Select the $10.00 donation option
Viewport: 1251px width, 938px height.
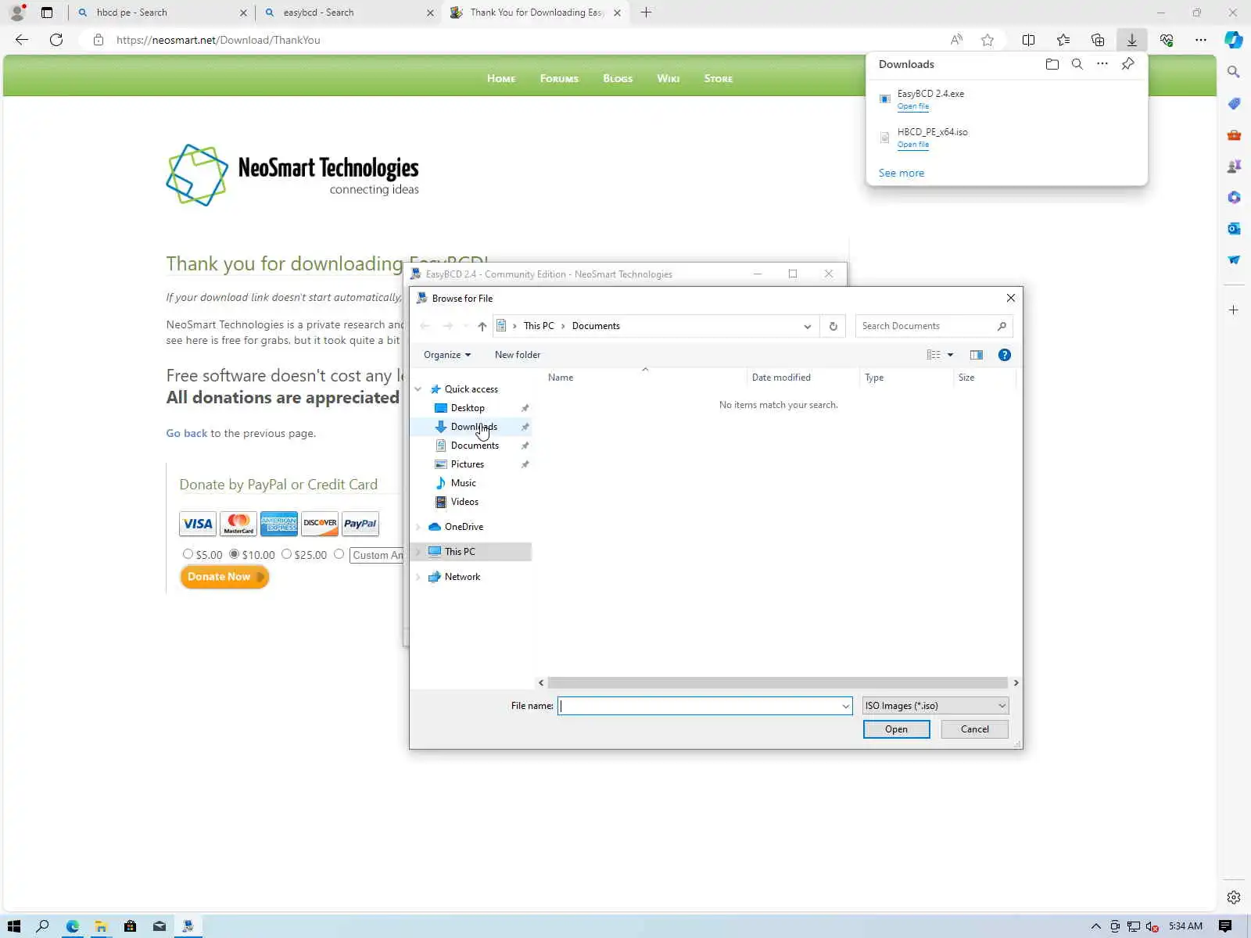tap(234, 554)
